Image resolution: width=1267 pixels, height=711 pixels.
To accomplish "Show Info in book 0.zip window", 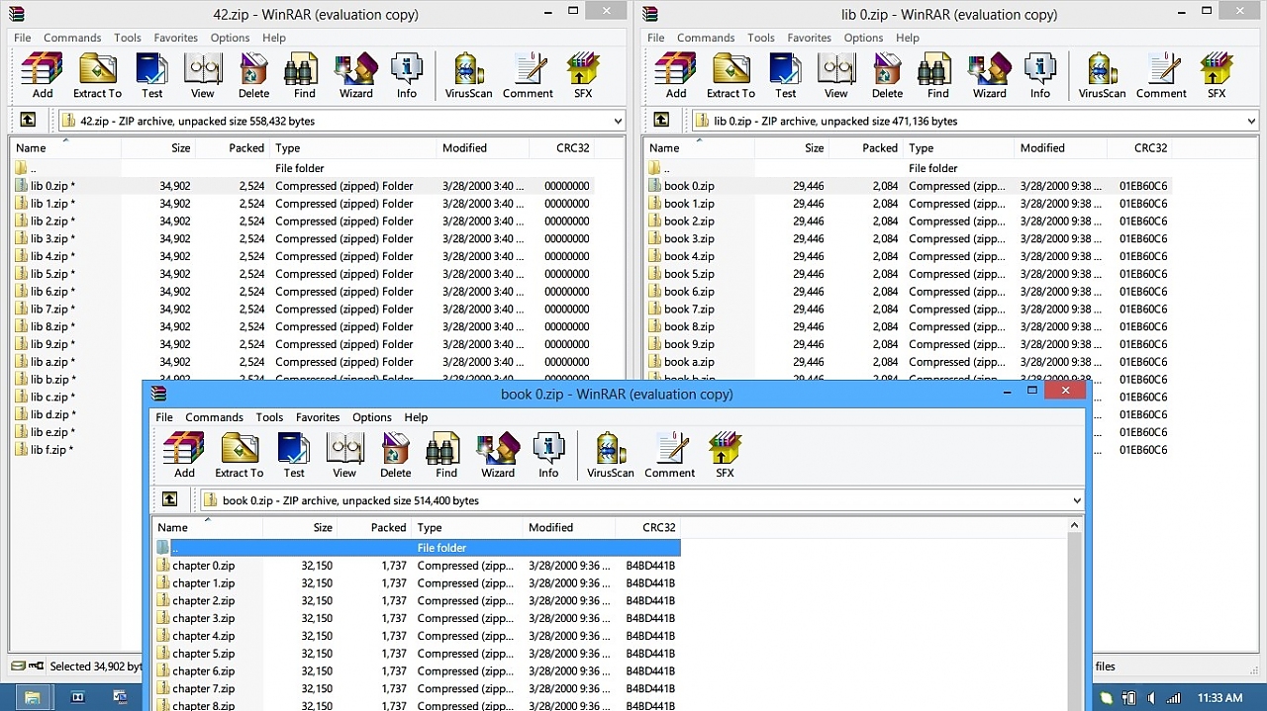I will coord(548,455).
